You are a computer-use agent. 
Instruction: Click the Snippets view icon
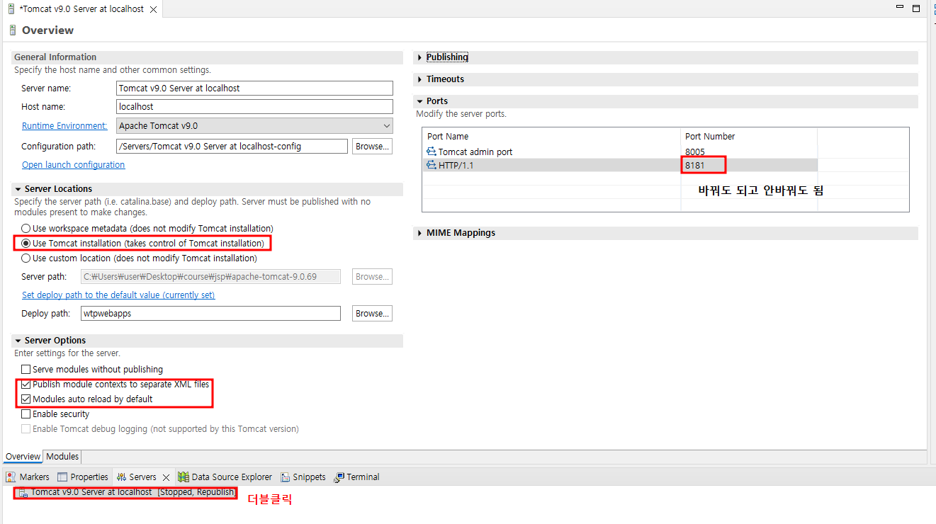285,477
